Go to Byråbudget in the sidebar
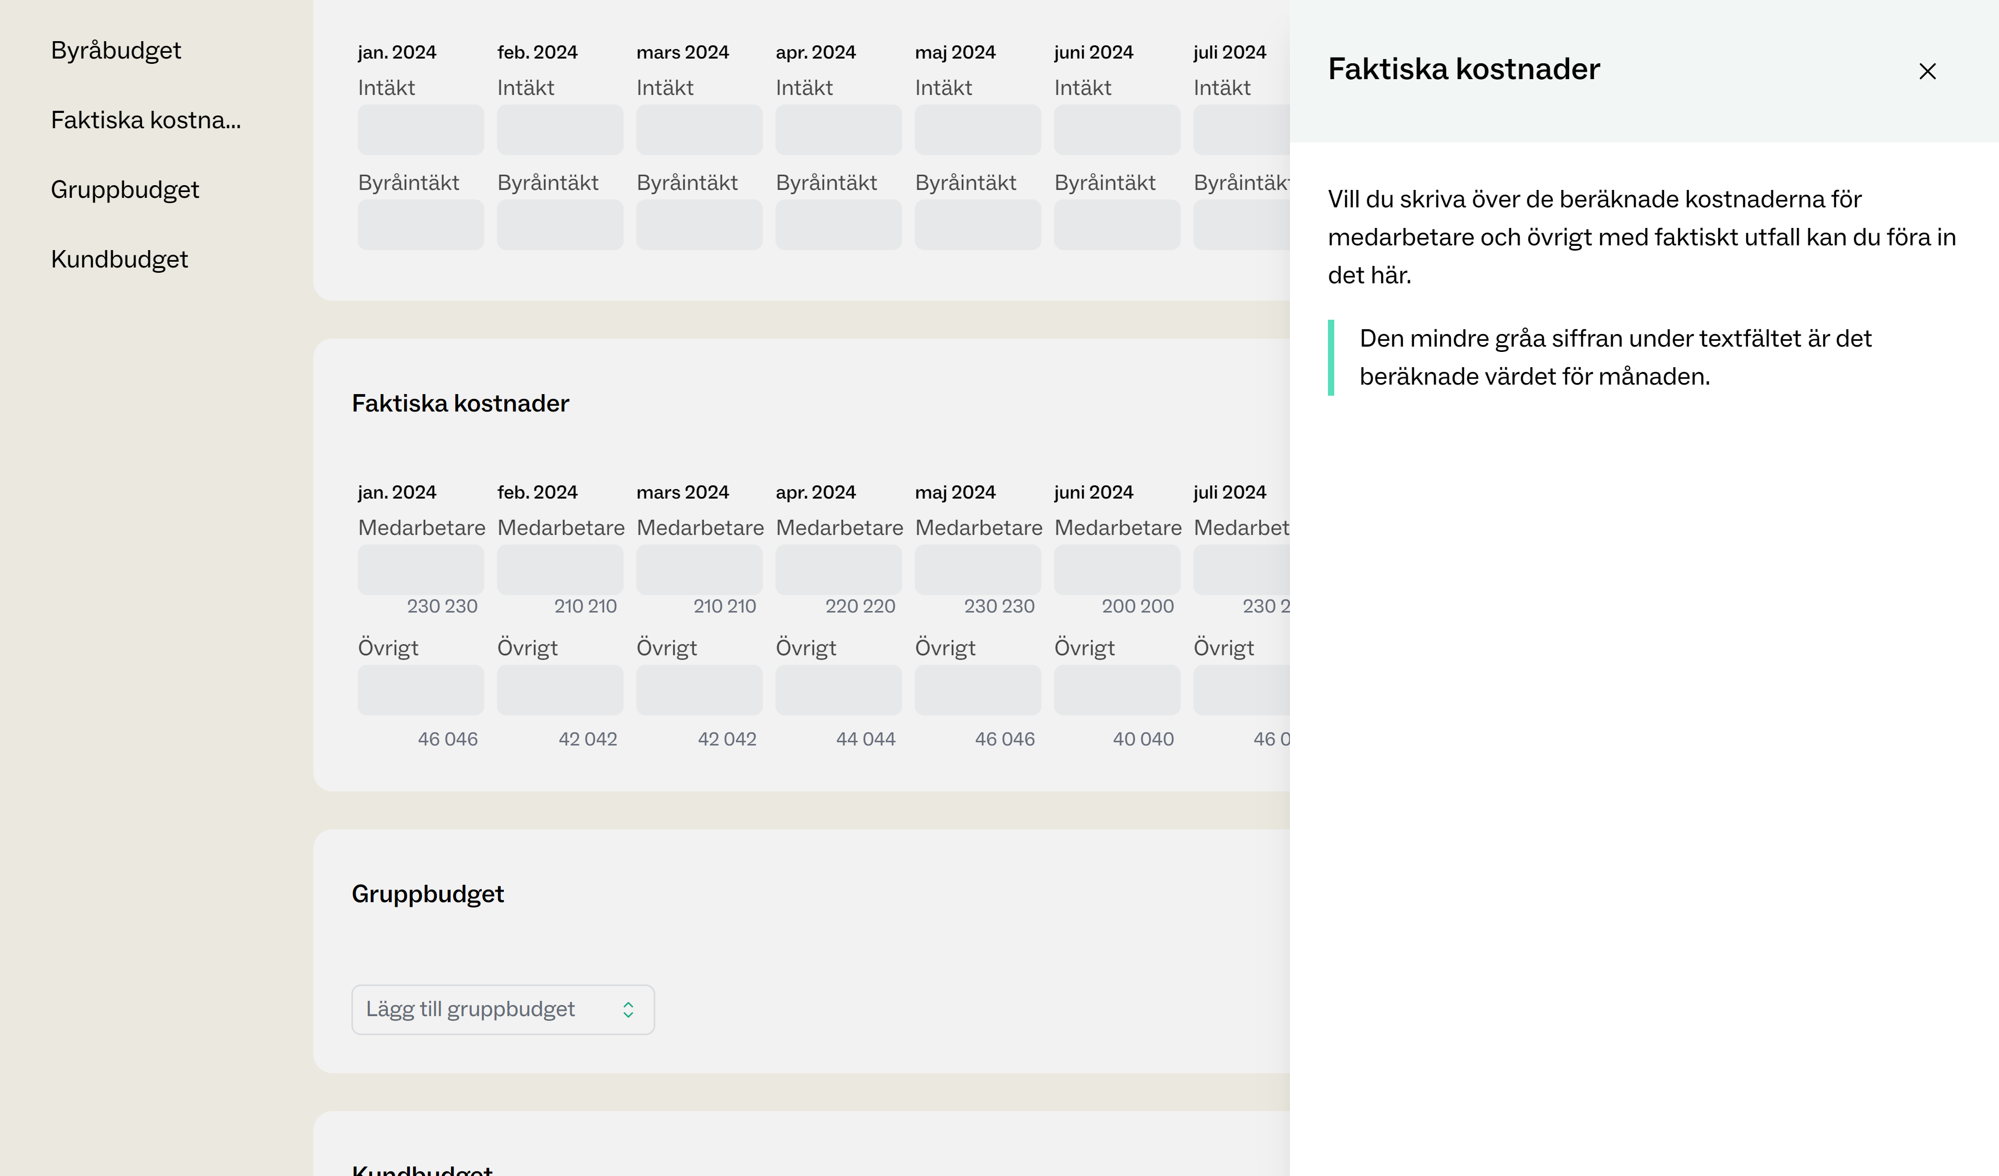This screenshot has height=1176, width=1999. 116,51
